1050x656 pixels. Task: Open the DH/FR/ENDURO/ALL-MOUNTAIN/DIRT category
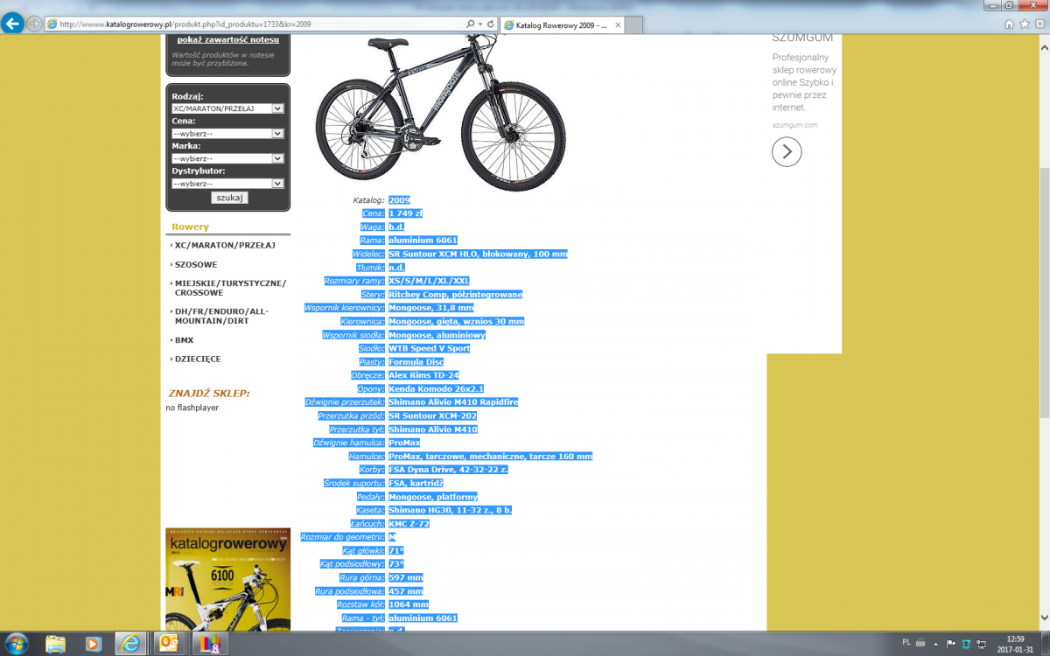tap(222, 317)
